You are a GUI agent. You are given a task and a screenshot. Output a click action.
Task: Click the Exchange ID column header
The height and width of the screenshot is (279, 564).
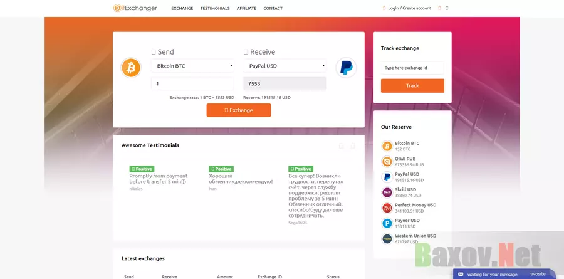pyautogui.click(x=269, y=277)
